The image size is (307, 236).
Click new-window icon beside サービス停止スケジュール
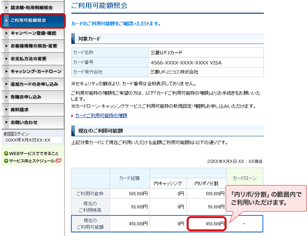(x=58, y=161)
